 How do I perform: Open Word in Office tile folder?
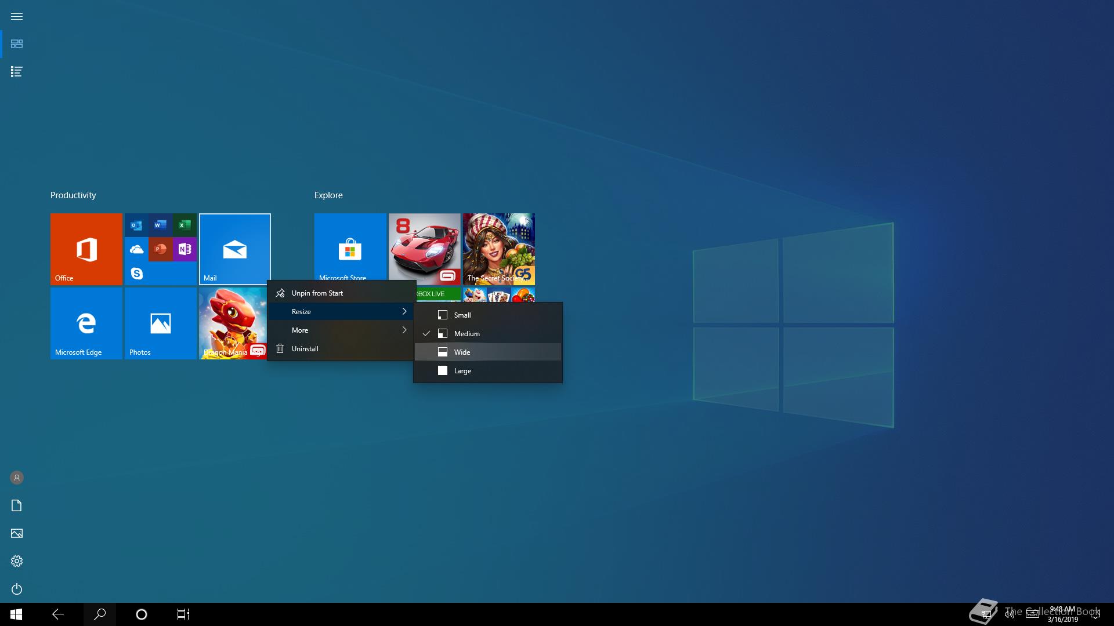(x=161, y=225)
